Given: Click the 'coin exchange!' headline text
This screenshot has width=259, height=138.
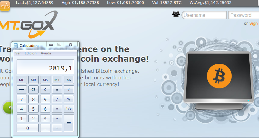Looking at the screenshot, I should (114, 59).
